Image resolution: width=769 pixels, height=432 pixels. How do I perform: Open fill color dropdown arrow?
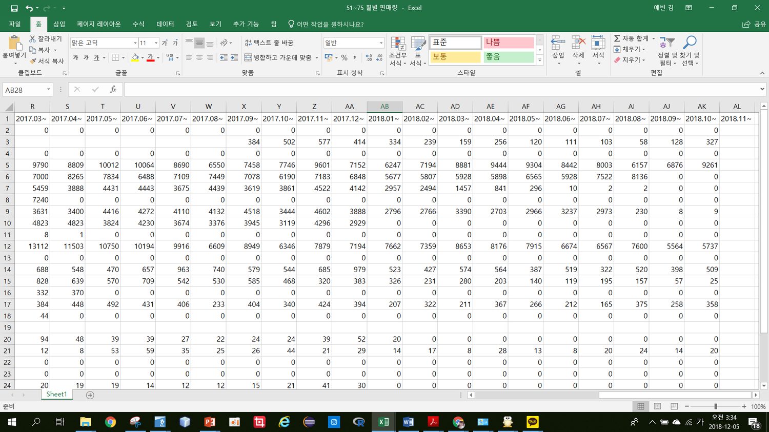[143, 57]
